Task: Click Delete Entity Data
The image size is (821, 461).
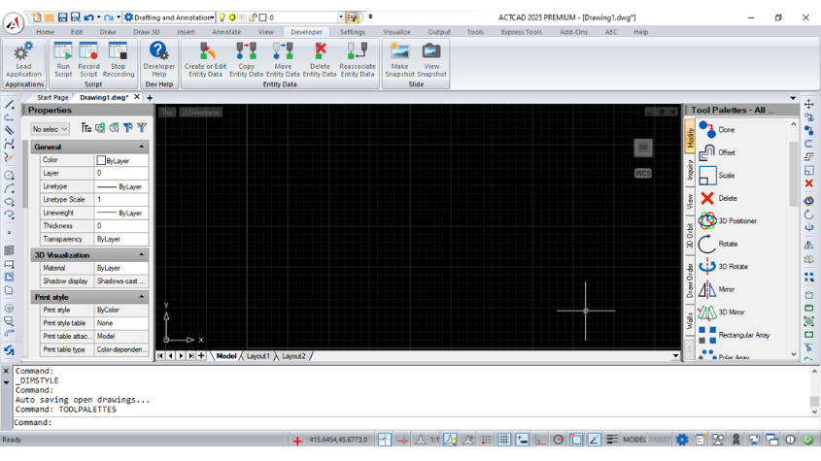Action: click(320, 59)
